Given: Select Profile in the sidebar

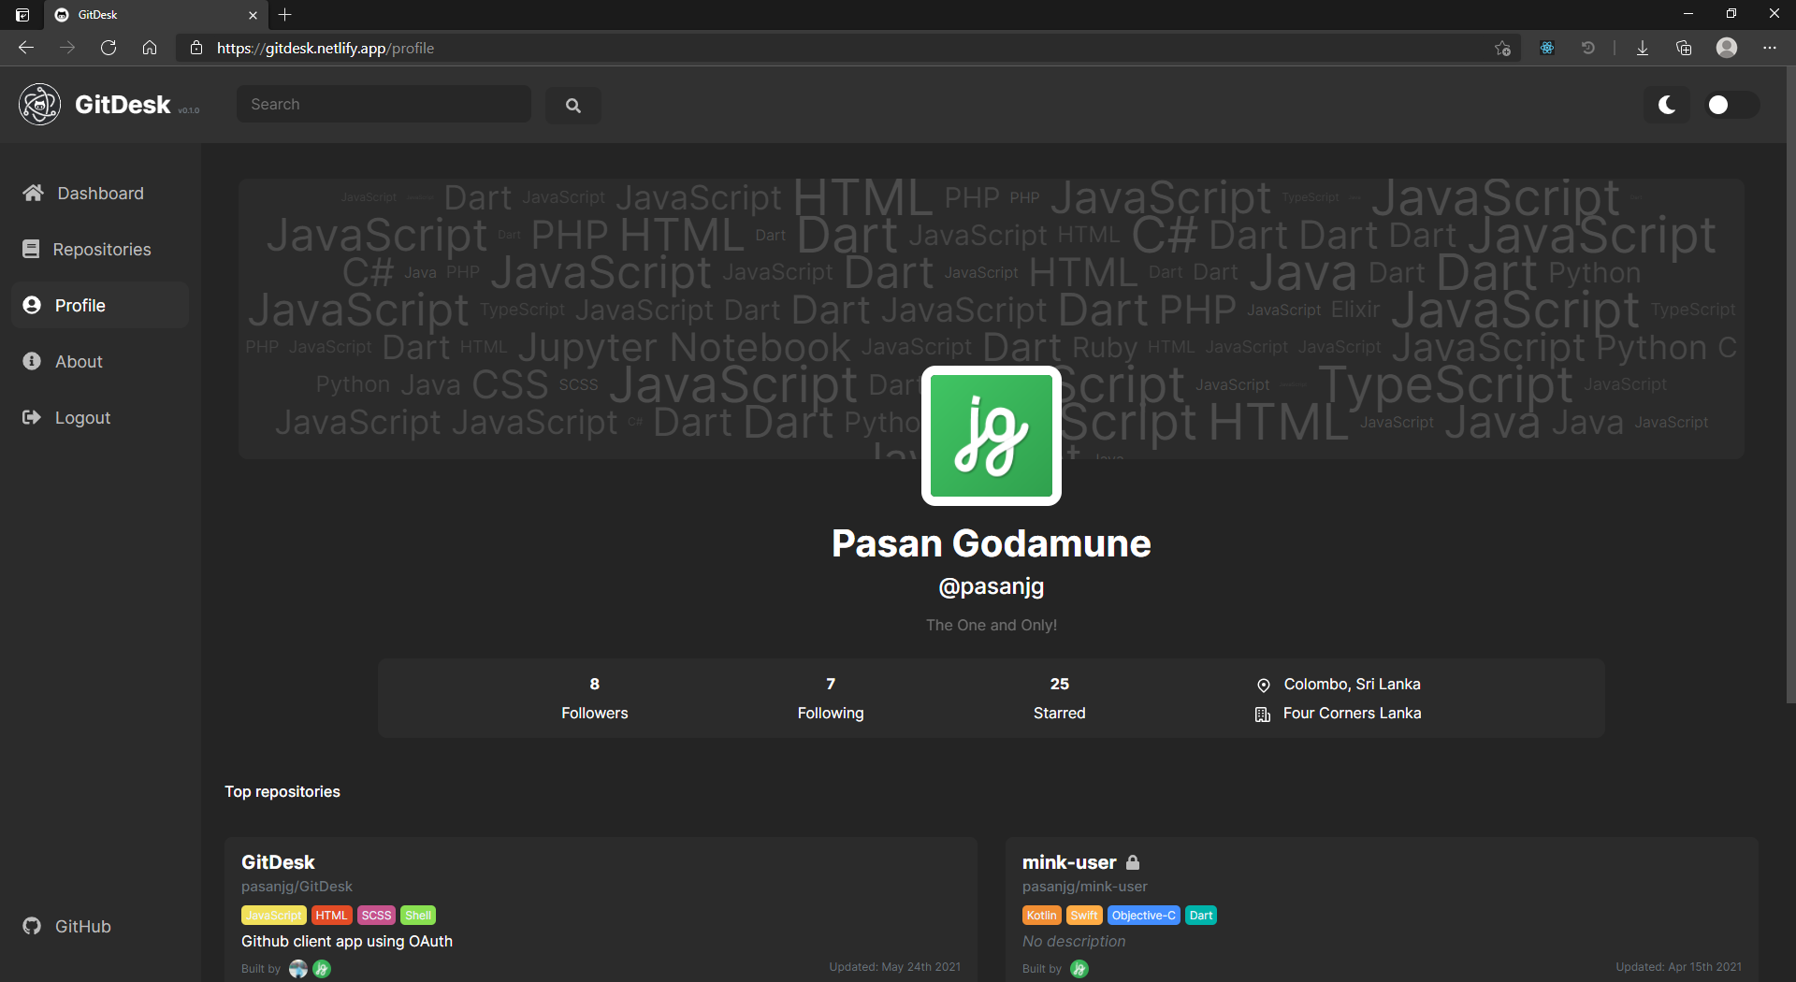Looking at the screenshot, I should [100, 305].
